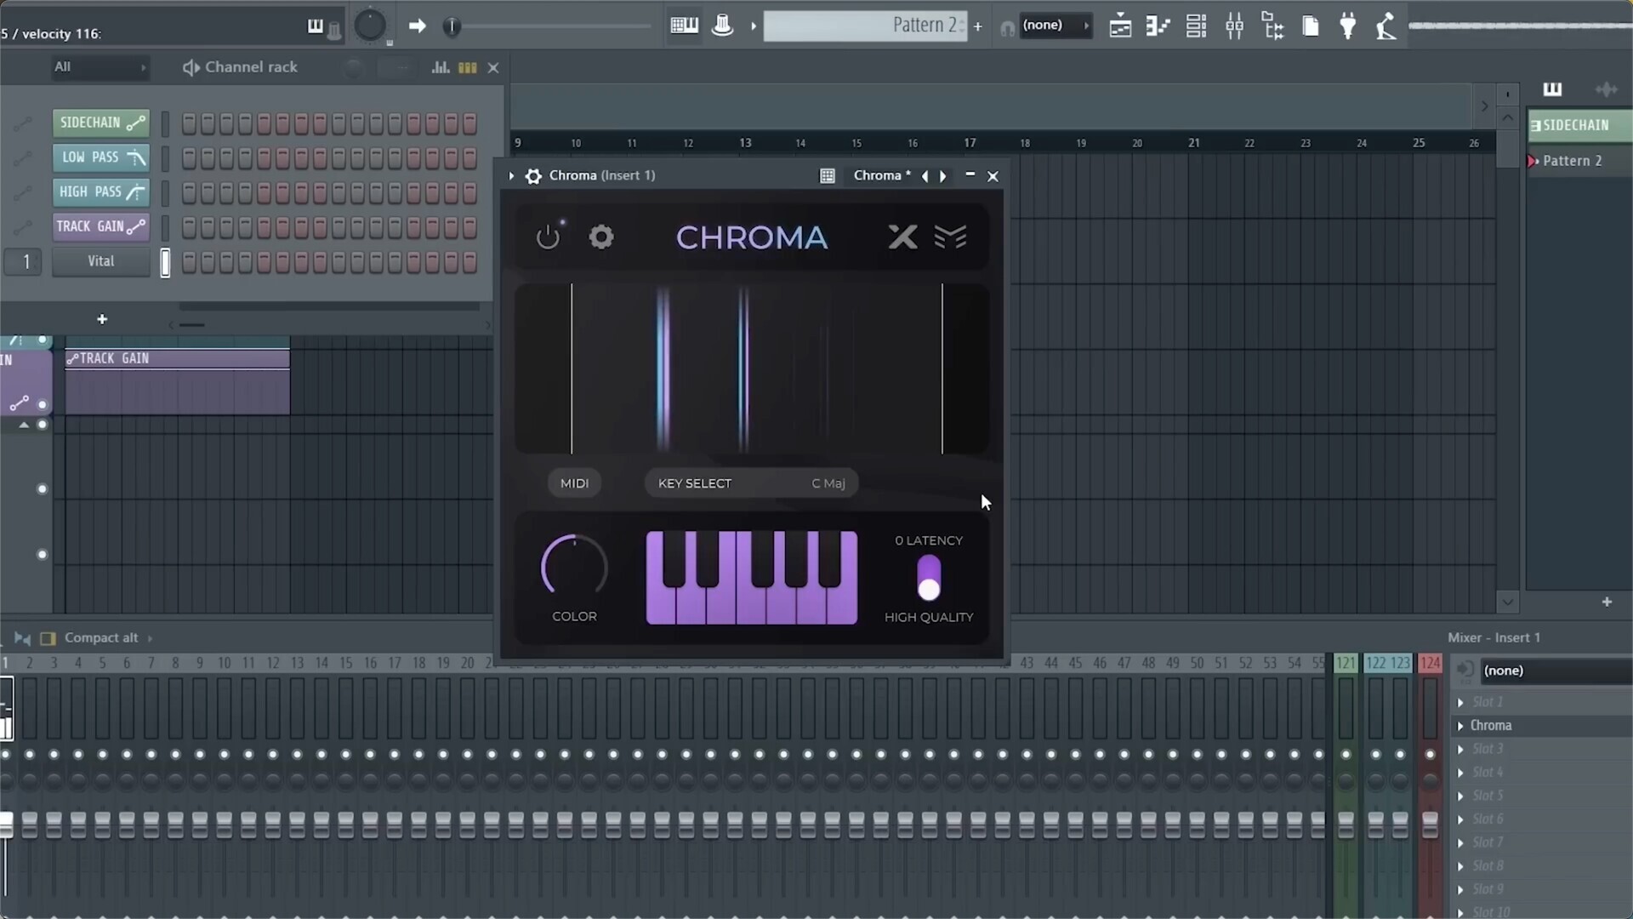Image resolution: width=1633 pixels, height=919 pixels.
Task: Select mixer insert track 122
Action: pyautogui.click(x=1375, y=664)
